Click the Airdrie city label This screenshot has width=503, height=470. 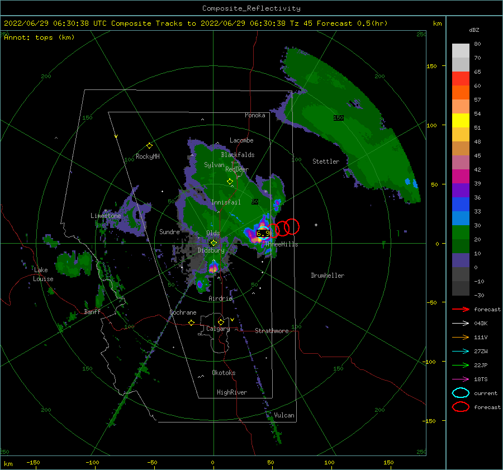pos(220,298)
